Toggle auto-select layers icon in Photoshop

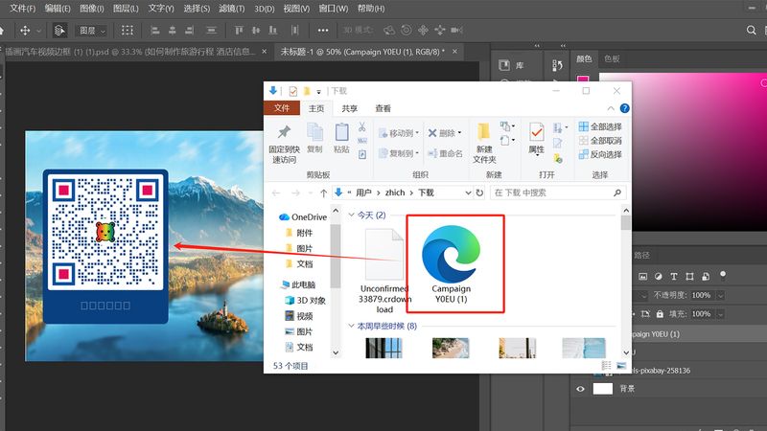[x=59, y=31]
